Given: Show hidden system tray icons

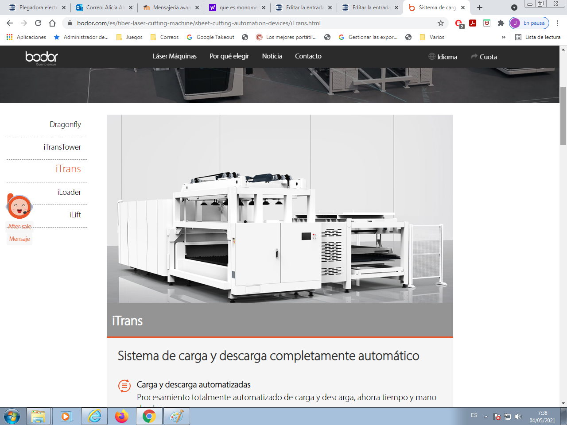Looking at the screenshot, I should coord(486,417).
